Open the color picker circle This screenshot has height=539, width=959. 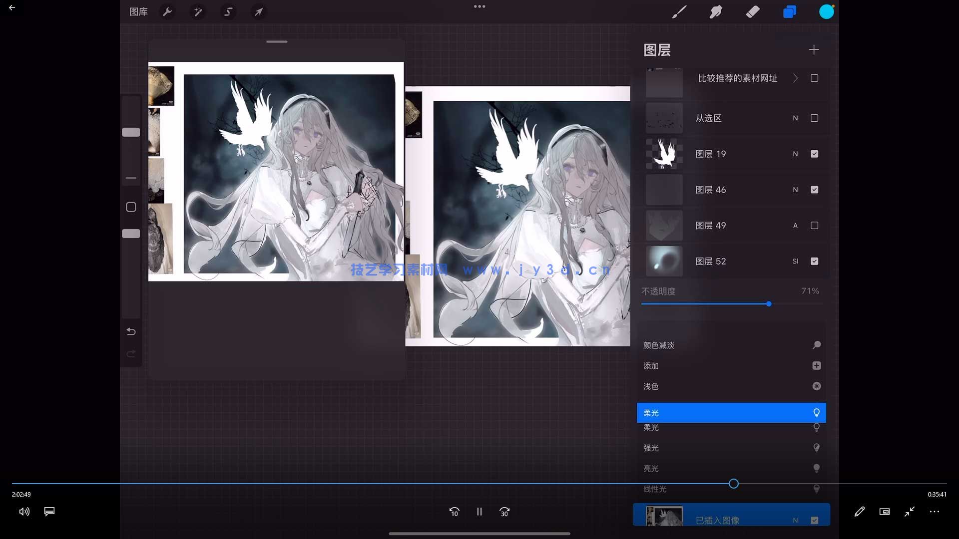tap(827, 11)
